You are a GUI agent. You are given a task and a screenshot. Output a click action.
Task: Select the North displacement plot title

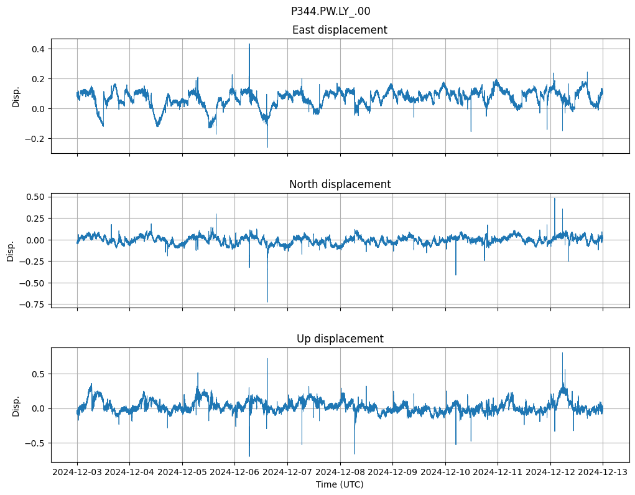(340, 184)
